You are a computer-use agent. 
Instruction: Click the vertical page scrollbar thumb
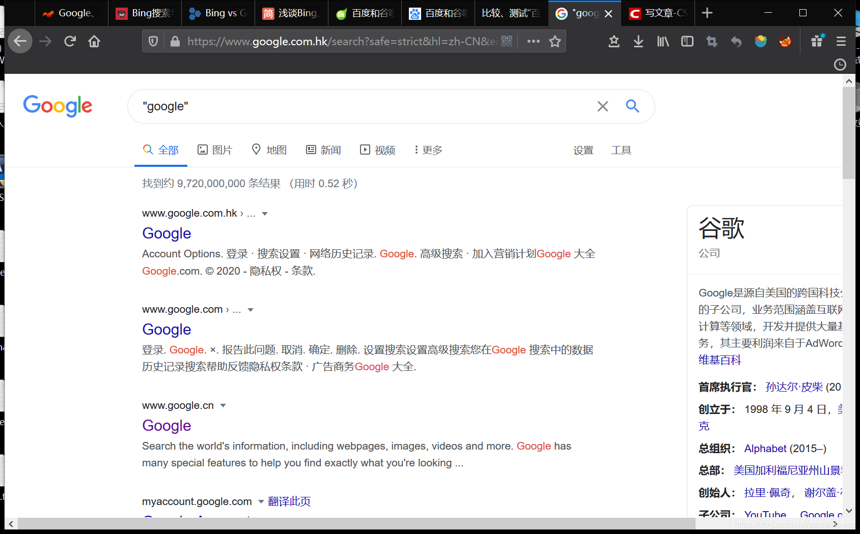pos(849,133)
